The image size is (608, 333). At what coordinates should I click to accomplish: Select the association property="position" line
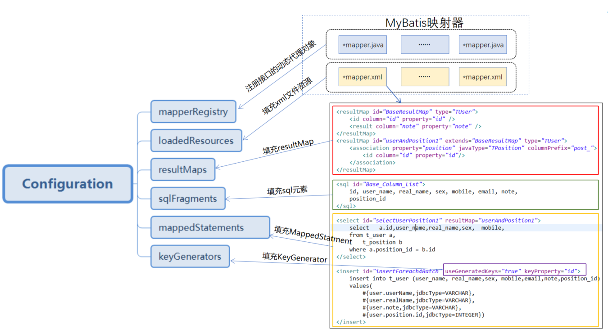click(473, 148)
